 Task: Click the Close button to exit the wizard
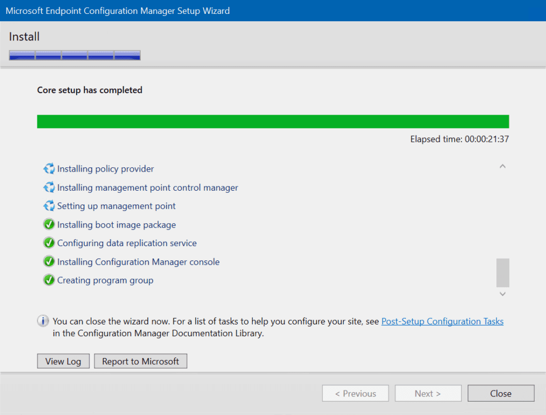coord(501,394)
